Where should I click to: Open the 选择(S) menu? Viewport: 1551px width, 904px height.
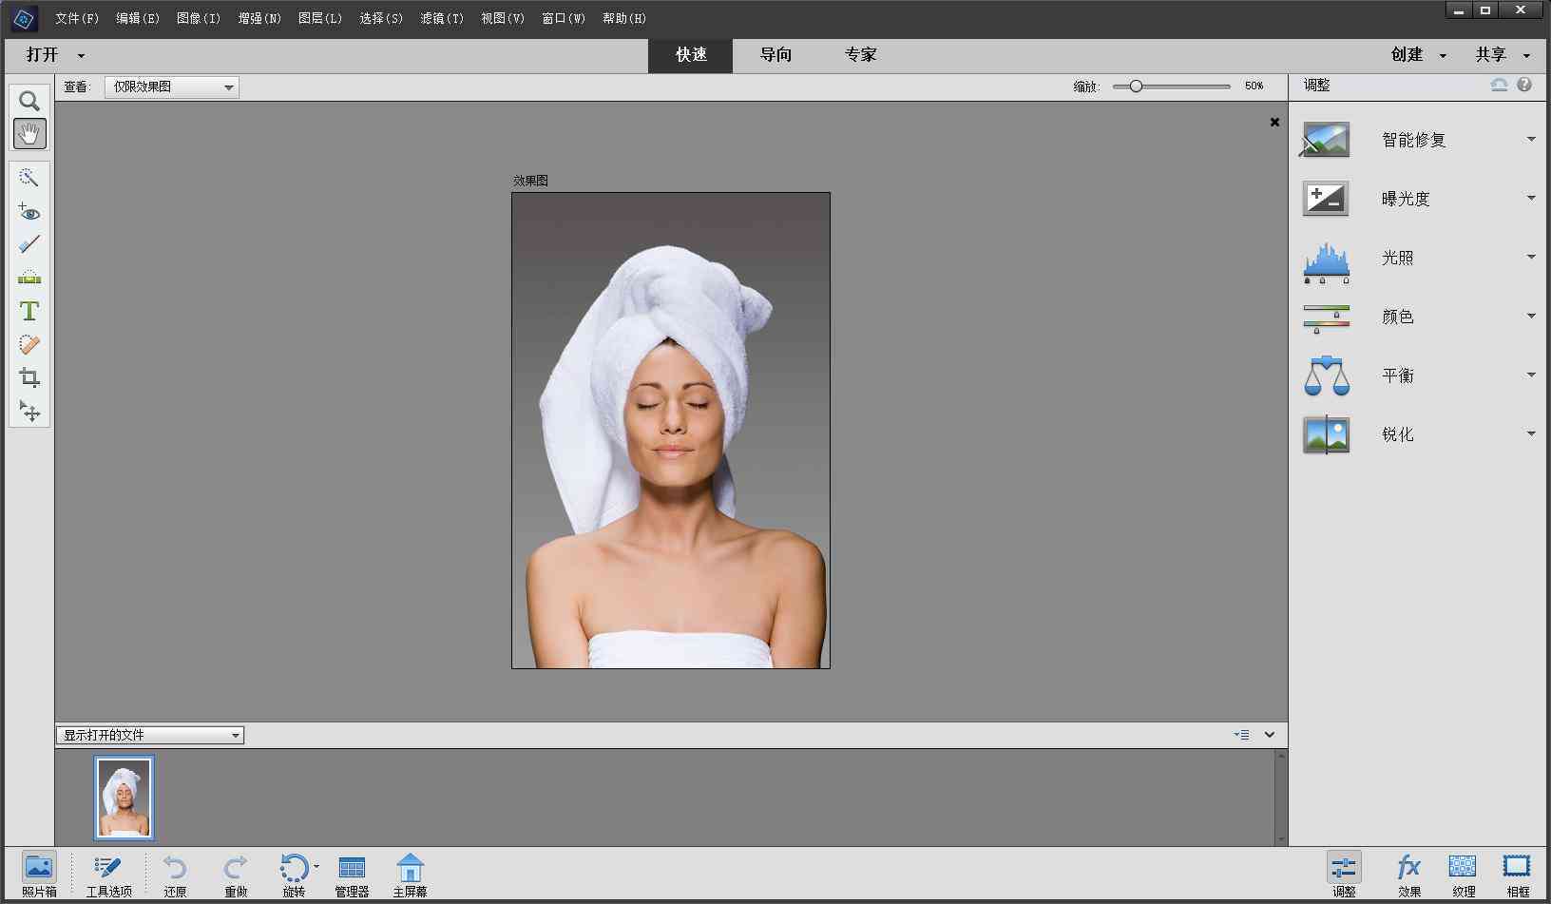click(381, 18)
